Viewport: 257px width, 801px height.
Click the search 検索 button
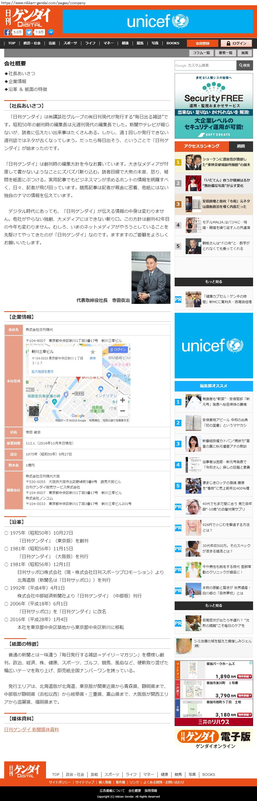(245, 65)
